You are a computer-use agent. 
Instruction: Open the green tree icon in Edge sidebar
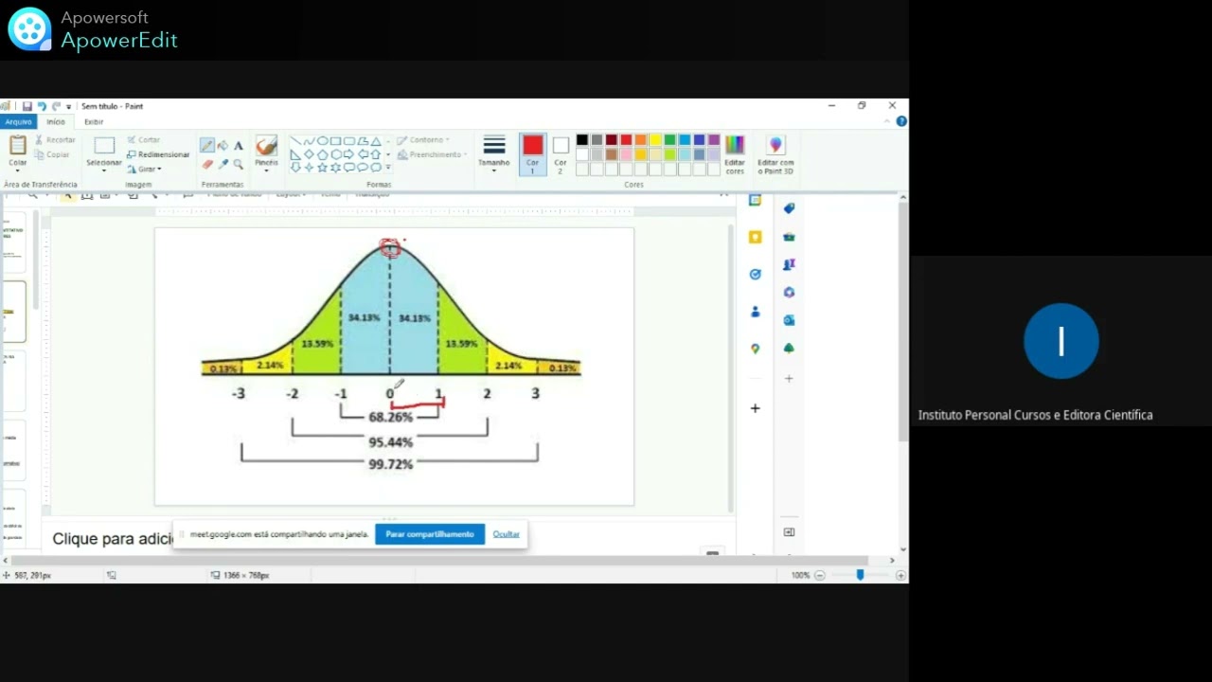click(x=789, y=349)
